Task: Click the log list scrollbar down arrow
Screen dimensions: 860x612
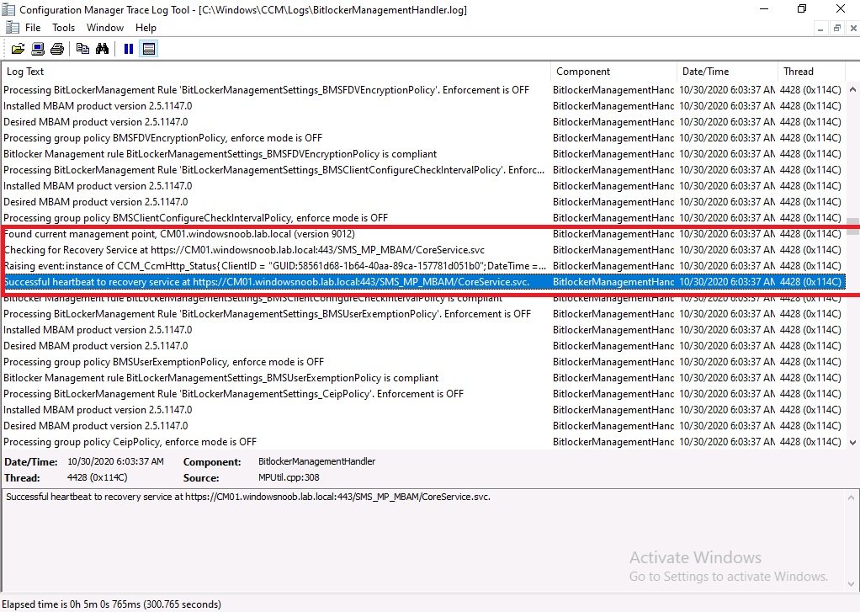Action: [852, 443]
